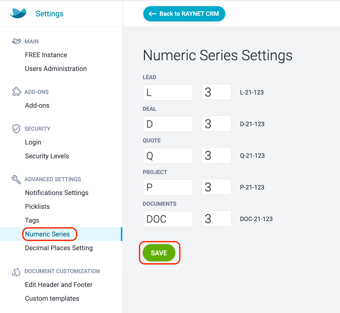Open Edit Header and Footer
The height and width of the screenshot is (313, 340).
pos(59,285)
